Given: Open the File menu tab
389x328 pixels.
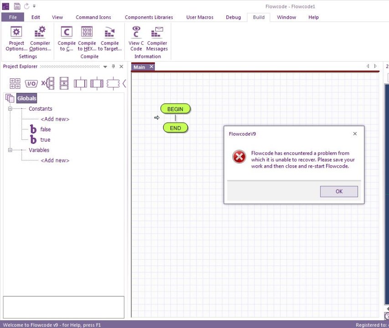Looking at the screenshot, I should click(13, 17).
